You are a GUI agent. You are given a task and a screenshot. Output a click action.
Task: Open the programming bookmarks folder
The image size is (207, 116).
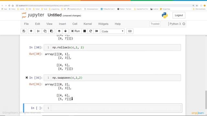click(54, 9)
